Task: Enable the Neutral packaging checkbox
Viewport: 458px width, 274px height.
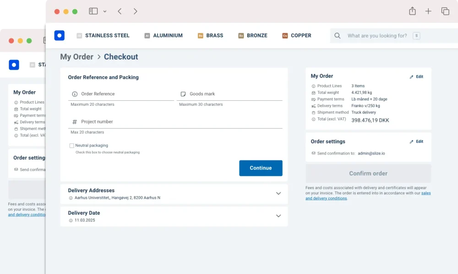Action: tap(71, 145)
